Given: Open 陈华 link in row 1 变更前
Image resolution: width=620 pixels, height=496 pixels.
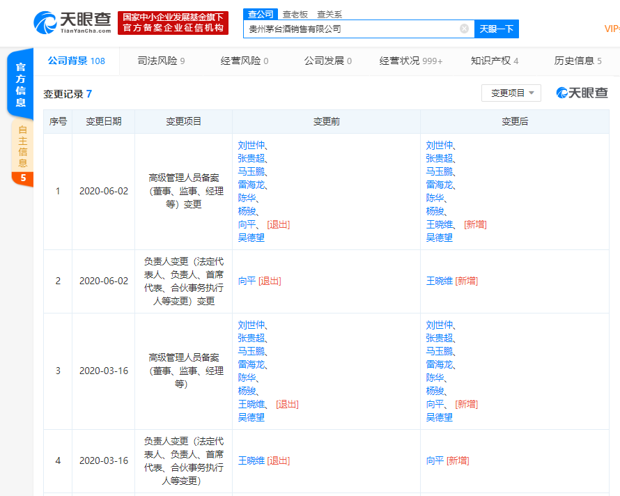Looking at the screenshot, I should click(x=247, y=198).
